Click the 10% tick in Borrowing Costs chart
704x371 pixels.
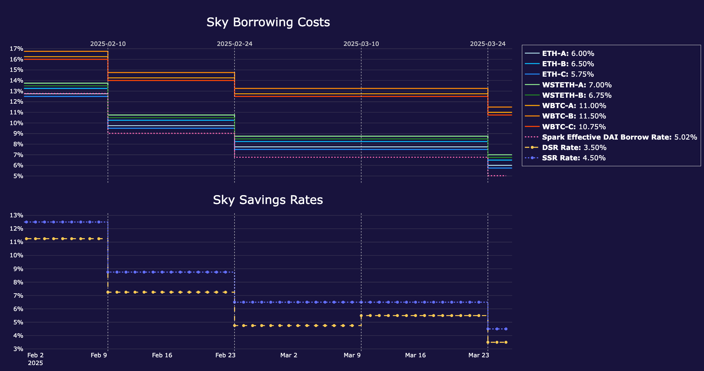point(16,123)
